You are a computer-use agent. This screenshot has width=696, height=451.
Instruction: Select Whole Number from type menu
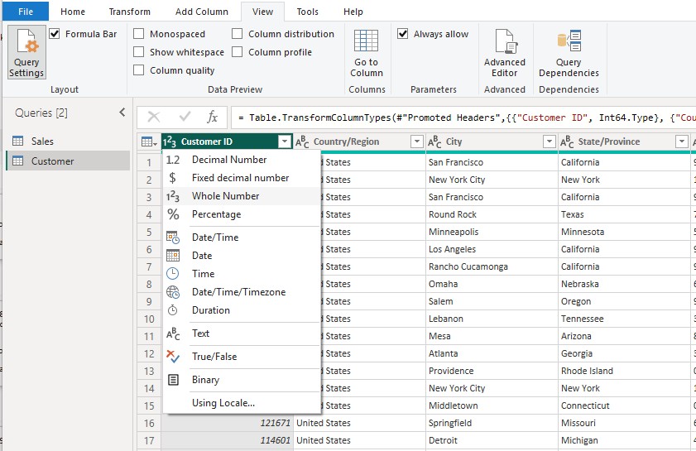242,196
